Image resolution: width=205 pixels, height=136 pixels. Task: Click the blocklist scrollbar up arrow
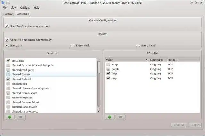point(99,59)
